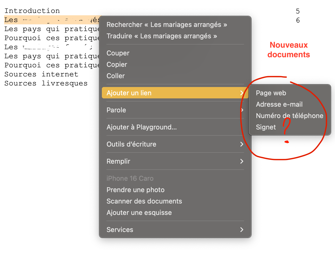Click Prendre une photo
Viewport: 335px width, 275px height.
coord(135,190)
